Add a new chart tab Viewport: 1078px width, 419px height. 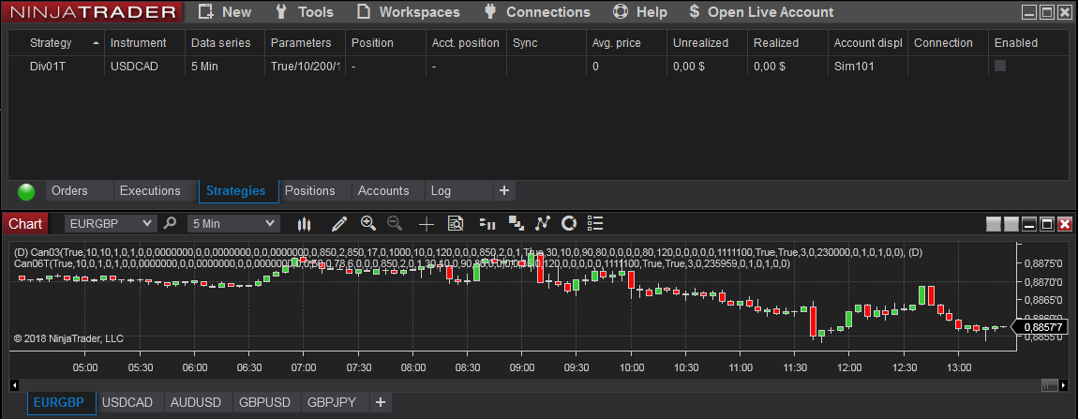coord(381,402)
